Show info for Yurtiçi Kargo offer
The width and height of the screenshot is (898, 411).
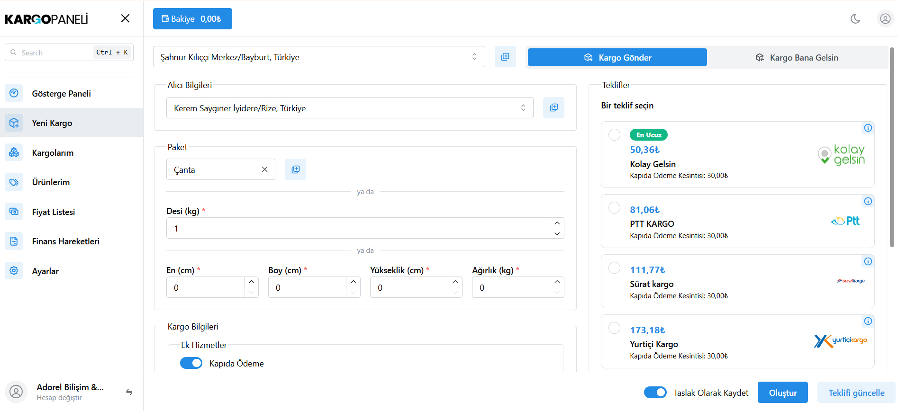(868, 321)
